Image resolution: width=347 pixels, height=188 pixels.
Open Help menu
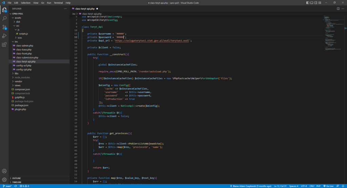click(x=68, y=3)
